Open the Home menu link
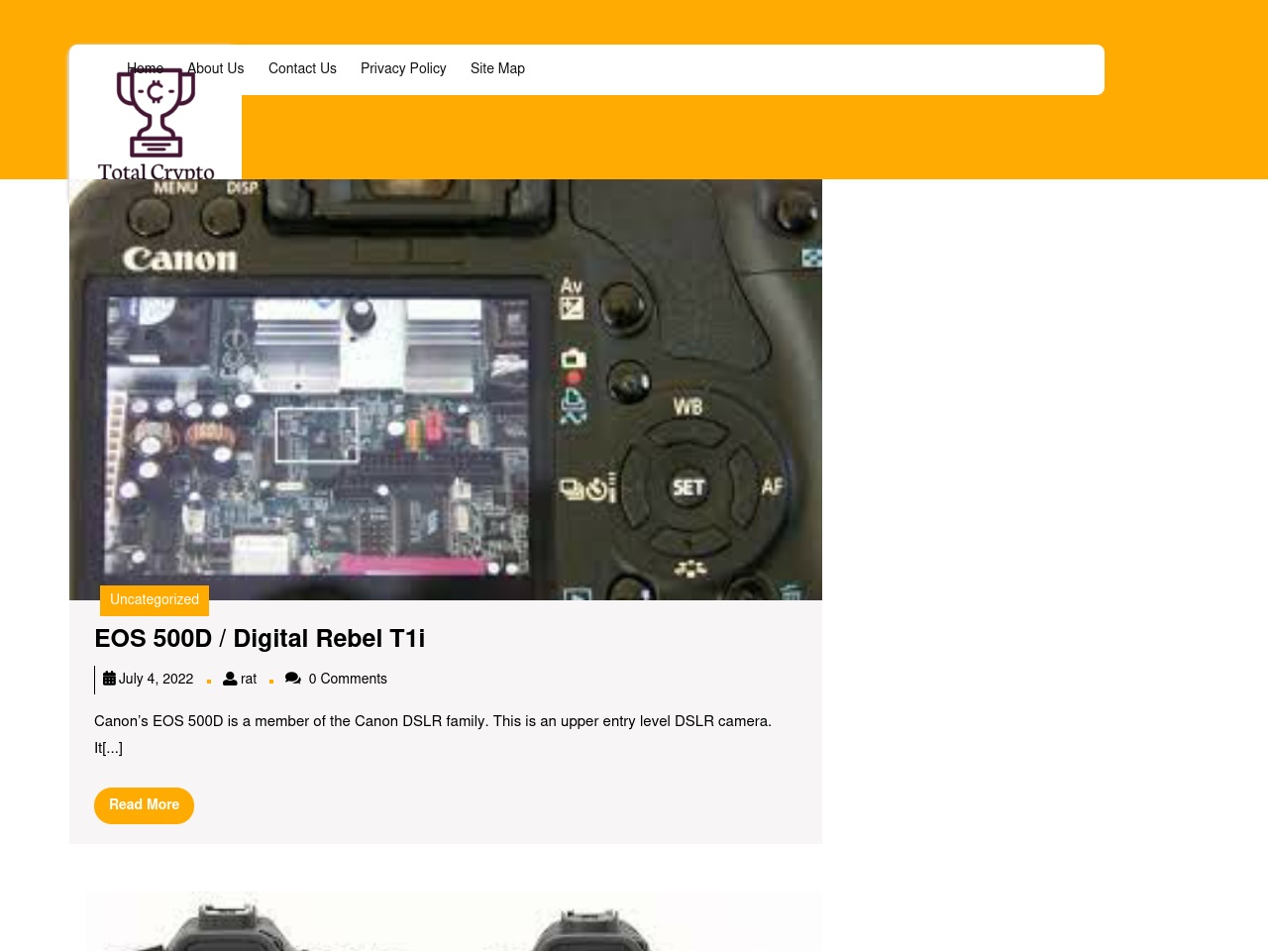The image size is (1268, 951). (x=145, y=68)
